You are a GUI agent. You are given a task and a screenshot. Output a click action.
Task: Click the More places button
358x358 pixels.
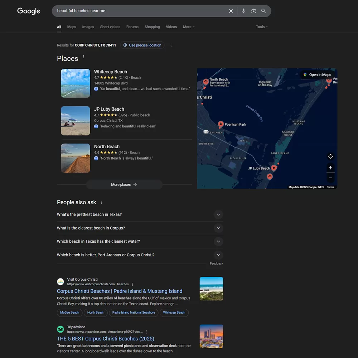[124, 184]
